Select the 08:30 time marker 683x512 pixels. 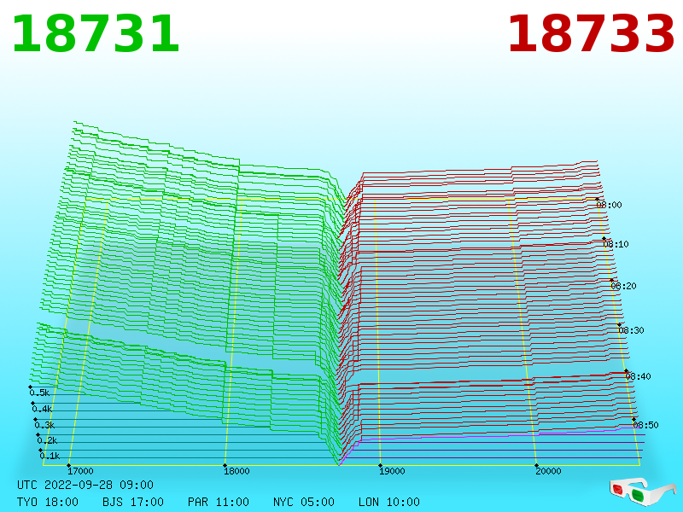[631, 330]
